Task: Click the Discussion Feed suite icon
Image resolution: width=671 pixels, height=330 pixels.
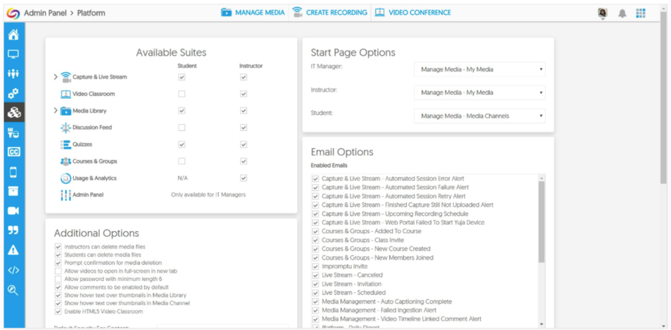Action: click(66, 127)
